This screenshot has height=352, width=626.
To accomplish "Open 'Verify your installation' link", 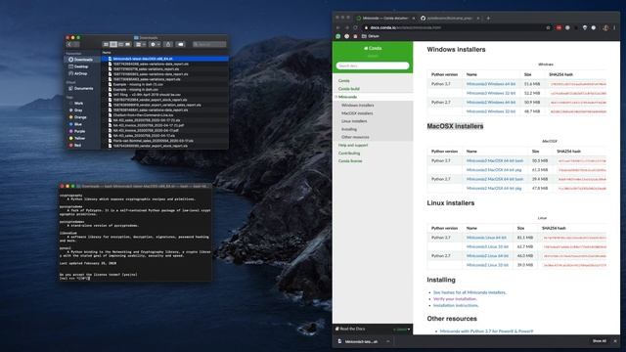I will tap(455, 299).
